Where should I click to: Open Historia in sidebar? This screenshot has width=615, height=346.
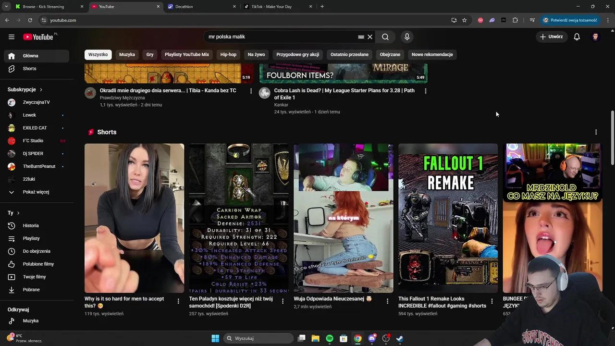[37, 225]
